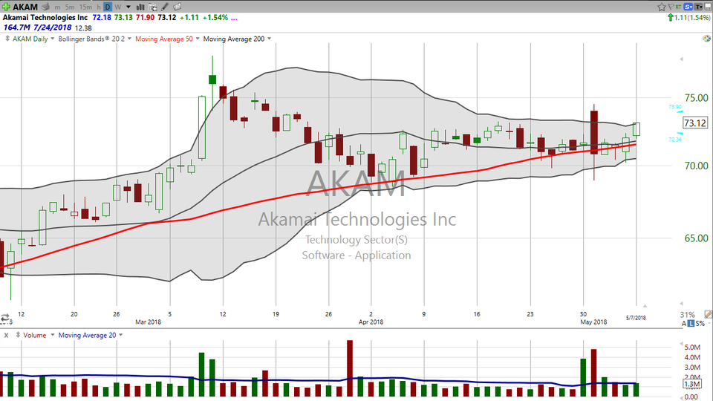Click the 12.3B market cap value

(x=83, y=28)
